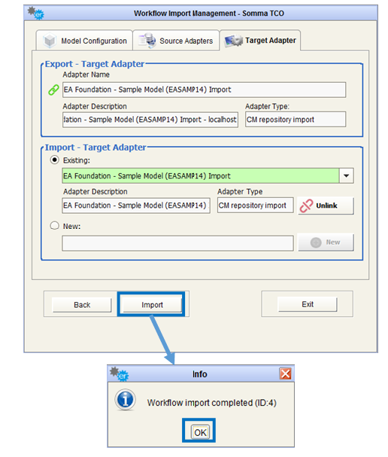Image resolution: width=388 pixels, height=457 pixels.
Task: Select the Target Adapter tab
Action: [260, 40]
